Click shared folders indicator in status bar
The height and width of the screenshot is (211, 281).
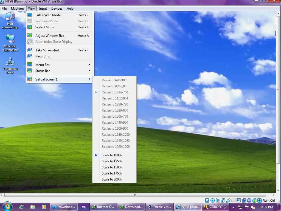[x=234, y=200]
